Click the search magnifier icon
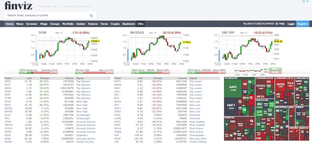Viewport: 312px width, 144px height. (91, 15)
